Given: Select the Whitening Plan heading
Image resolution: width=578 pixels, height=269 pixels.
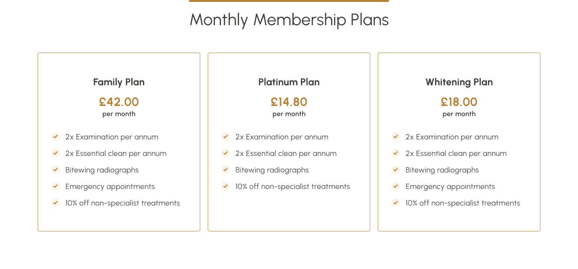Looking at the screenshot, I should [x=459, y=82].
